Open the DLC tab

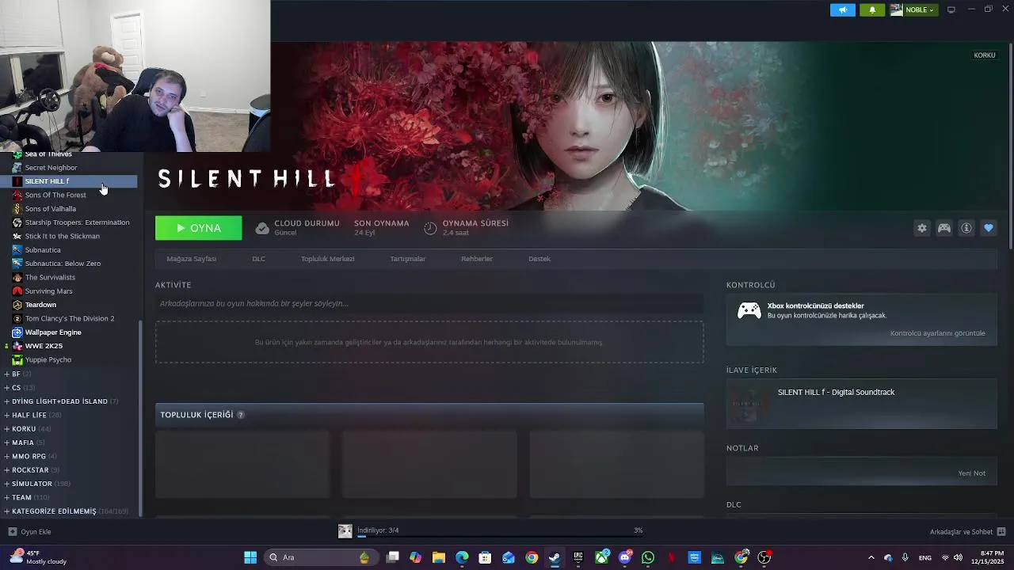coord(258,259)
